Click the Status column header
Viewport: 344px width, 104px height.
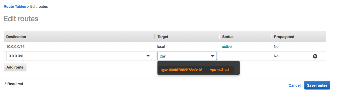[x=228, y=37]
